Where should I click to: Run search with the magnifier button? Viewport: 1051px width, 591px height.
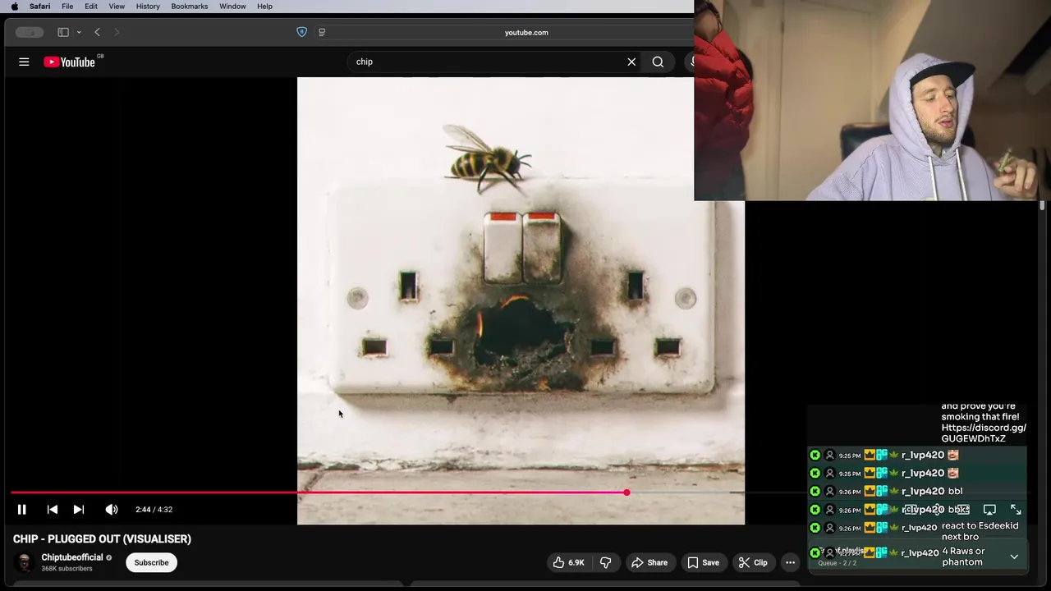pyautogui.click(x=658, y=62)
